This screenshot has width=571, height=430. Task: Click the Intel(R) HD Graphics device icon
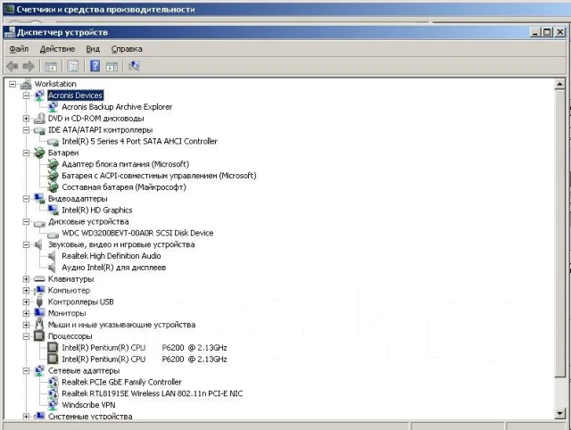[x=54, y=210]
